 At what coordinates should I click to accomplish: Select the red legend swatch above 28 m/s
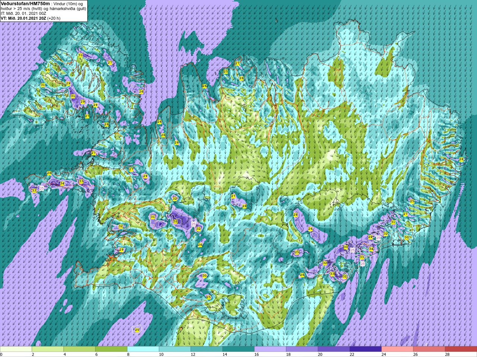click(x=461, y=349)
